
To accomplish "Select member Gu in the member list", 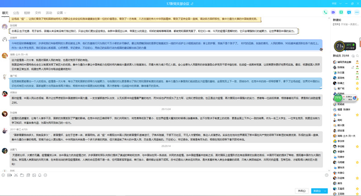I will pyautogui.click(x=339, y=115).
